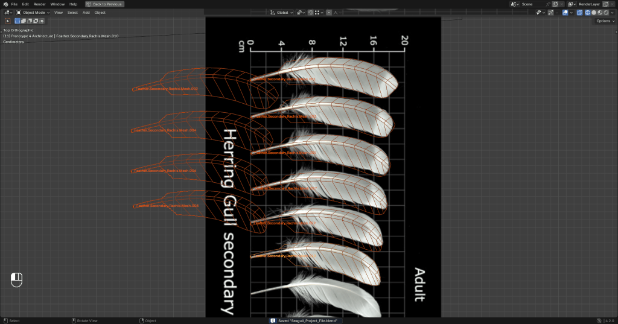Expand the Global transform orientation dropdown
The image size is (618, 324).
[281, 12]
